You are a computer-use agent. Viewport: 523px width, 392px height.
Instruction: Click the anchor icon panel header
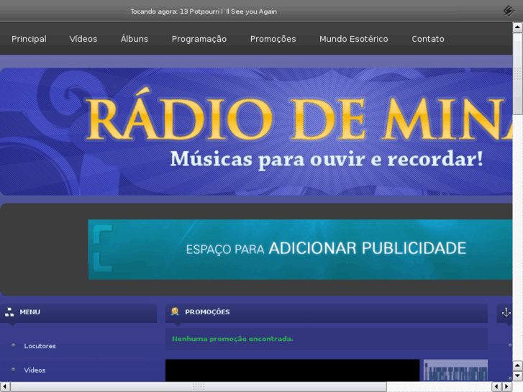pos(506,313)
